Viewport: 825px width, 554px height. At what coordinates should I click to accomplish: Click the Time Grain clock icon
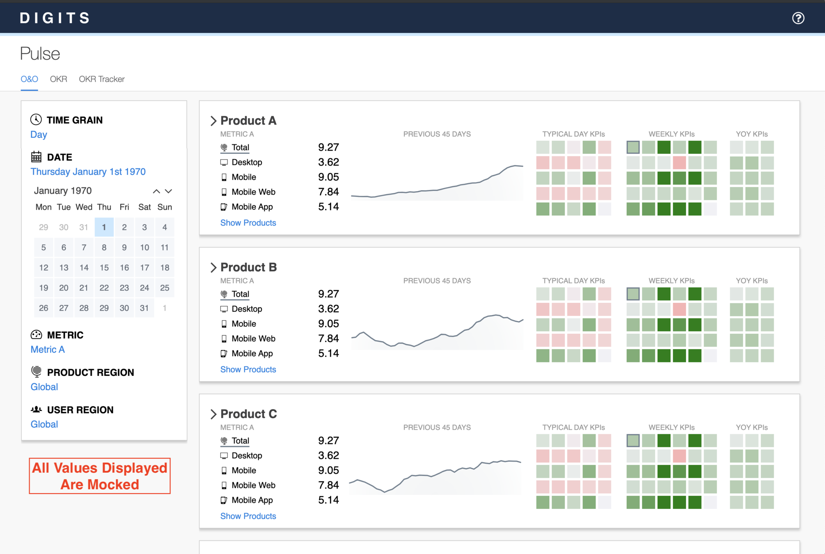(x=36, y=119)
